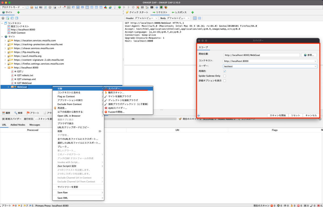Click the red X break-points toolbar icon
The height and width of the screenshot is (207, 323).
click(138, 7)
